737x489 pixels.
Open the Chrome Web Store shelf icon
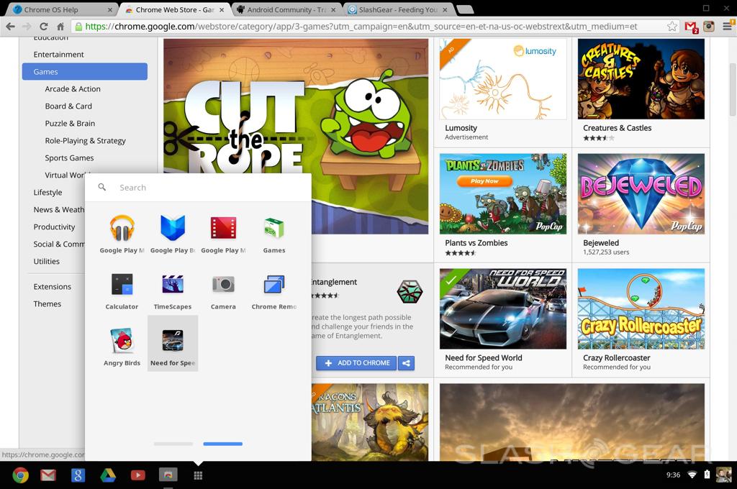click(x=168, y=475)
